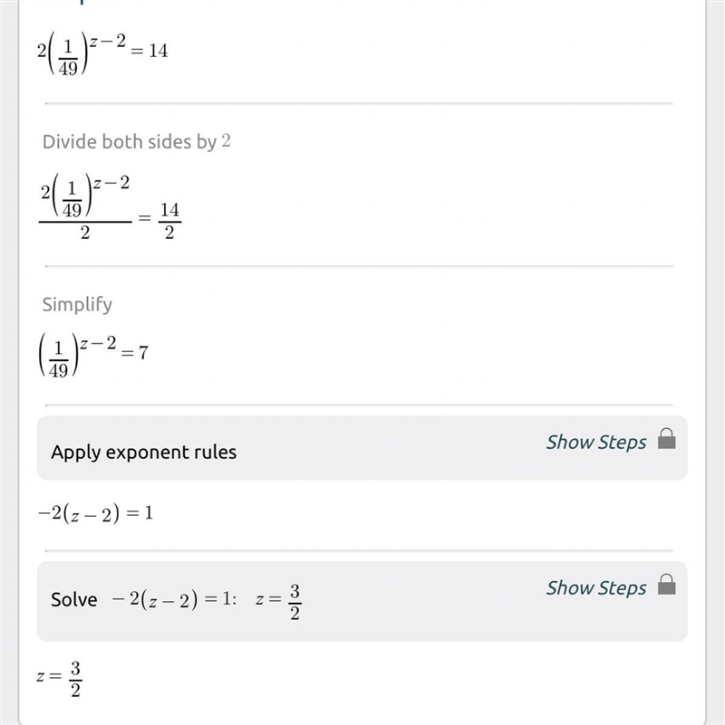The height and width of the screenshot is (725, 725).
Task: Click the 'Apply exponent rules' label text
Action: (143, 453)
